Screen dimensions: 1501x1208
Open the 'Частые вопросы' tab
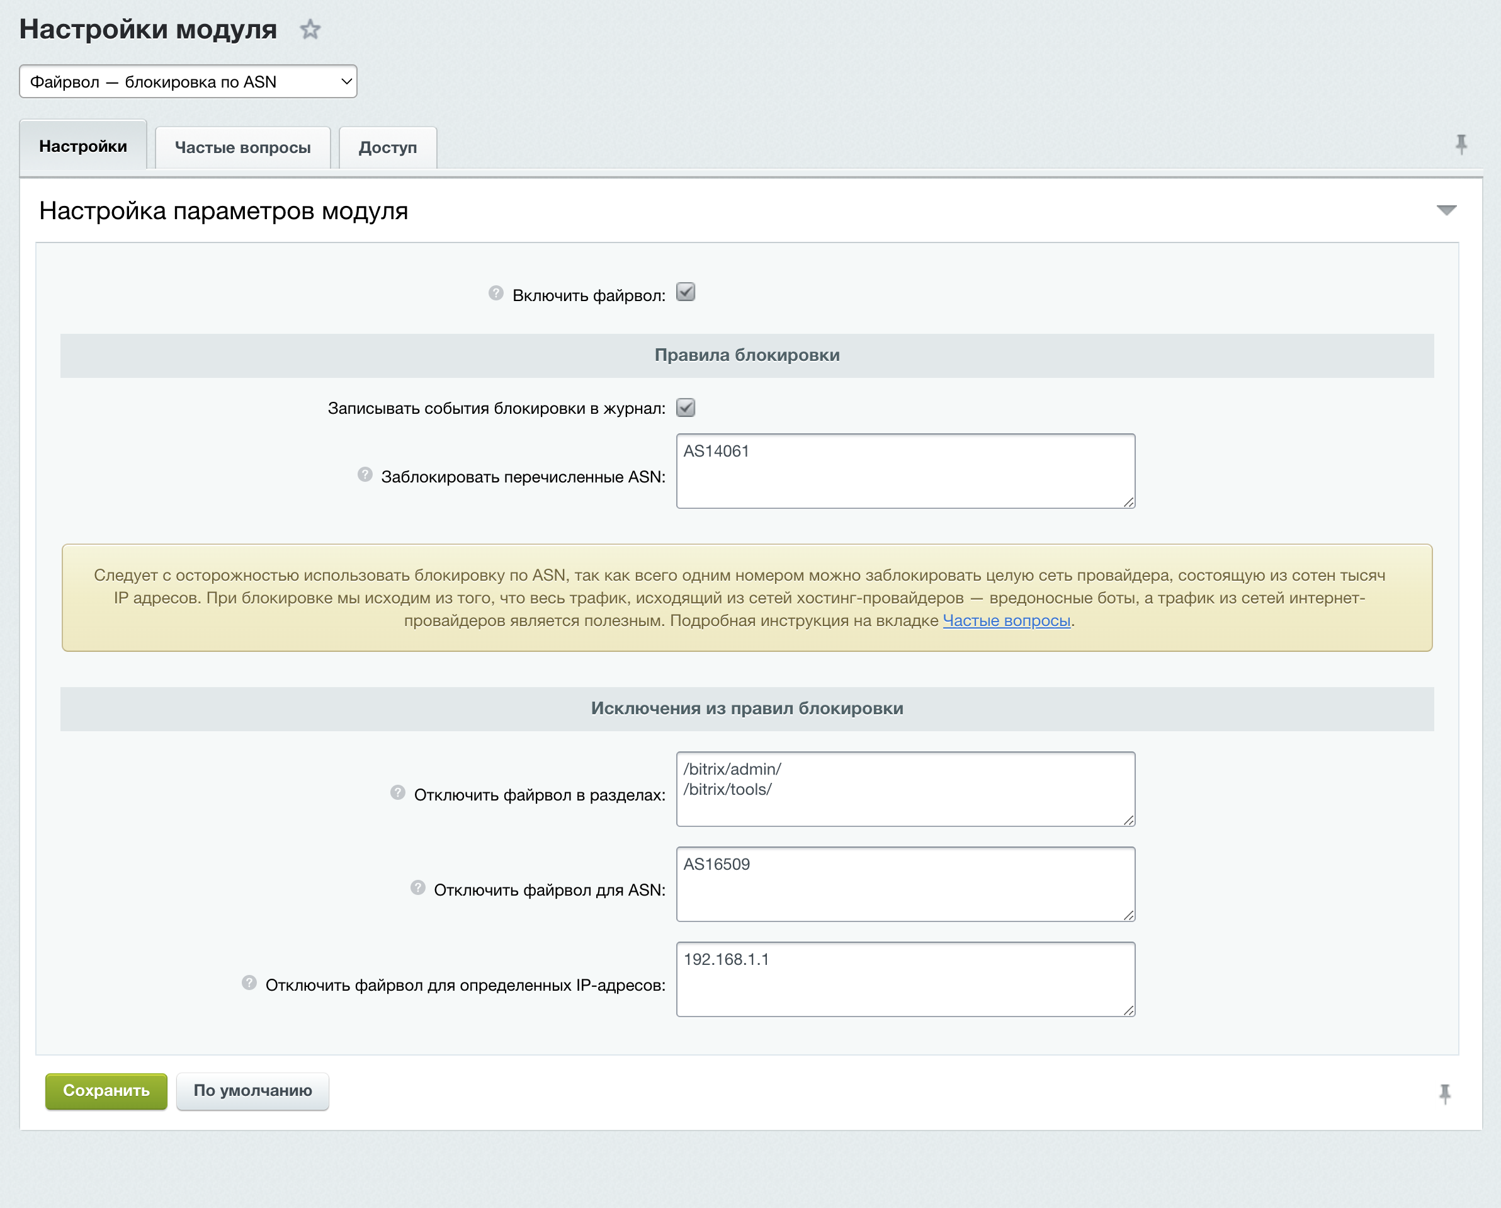[242, 147]
